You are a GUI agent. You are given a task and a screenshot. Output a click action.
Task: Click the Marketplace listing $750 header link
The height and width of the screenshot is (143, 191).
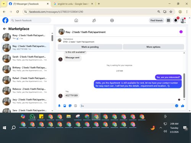[79, 42]
